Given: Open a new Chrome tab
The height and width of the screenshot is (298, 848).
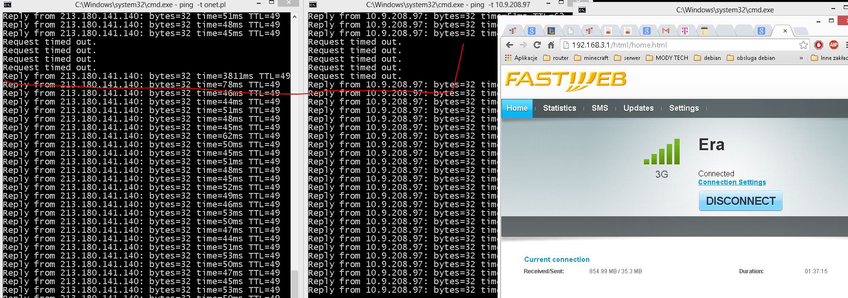Looking at the screenshot, I should click(801, 31).
